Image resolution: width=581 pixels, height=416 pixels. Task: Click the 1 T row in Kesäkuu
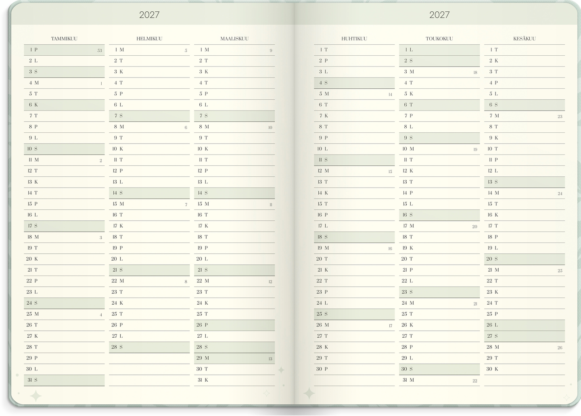[525, 50]
